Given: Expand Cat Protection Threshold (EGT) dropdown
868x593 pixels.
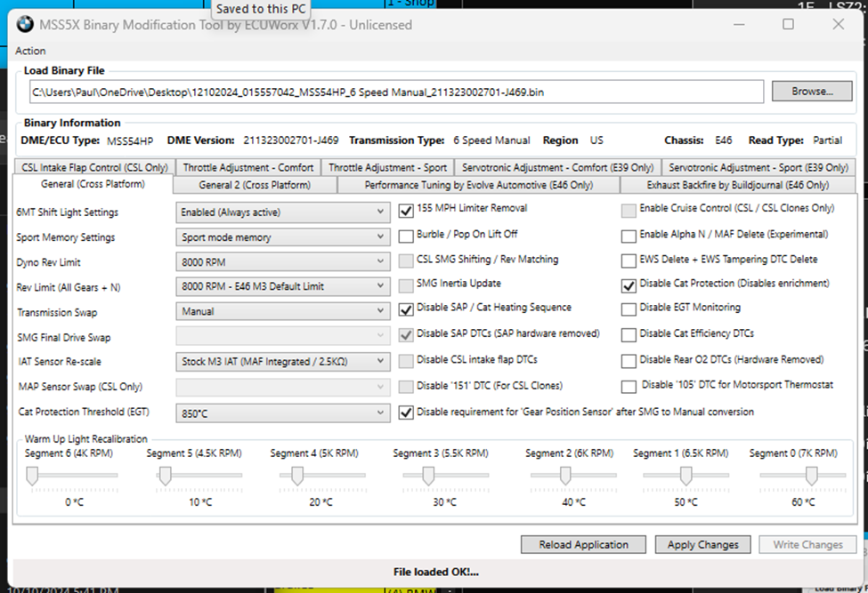Looking at the screenshot, I should 282,413.
